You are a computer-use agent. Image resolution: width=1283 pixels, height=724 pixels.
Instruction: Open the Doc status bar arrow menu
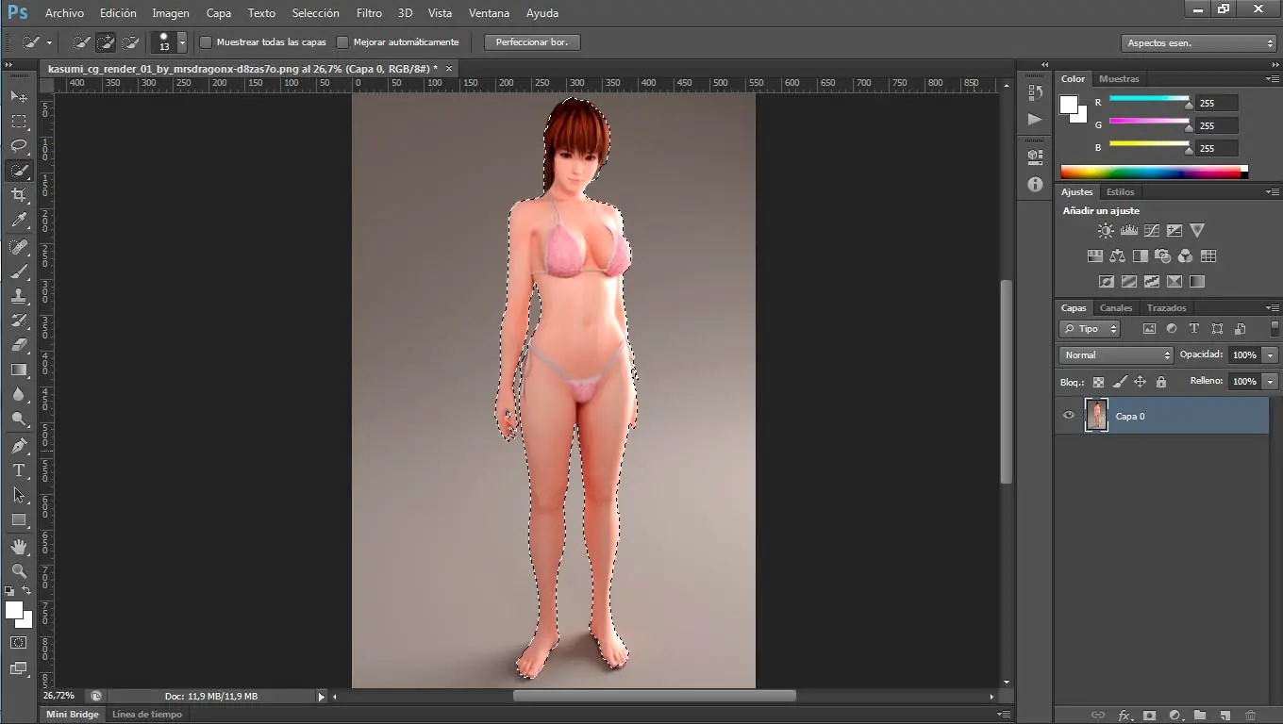321,697
